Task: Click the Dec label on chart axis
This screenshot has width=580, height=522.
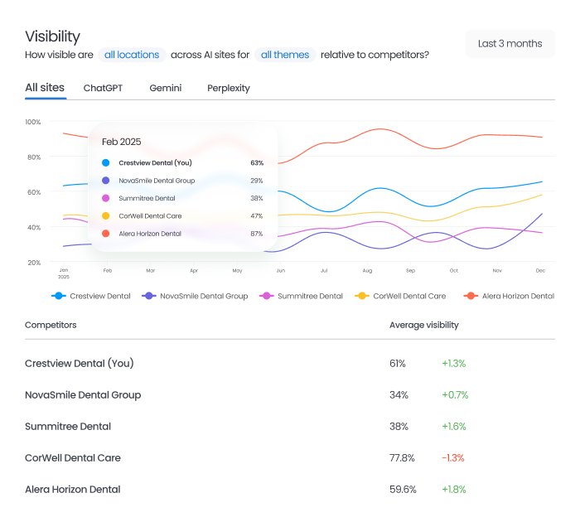Action: 540,270
